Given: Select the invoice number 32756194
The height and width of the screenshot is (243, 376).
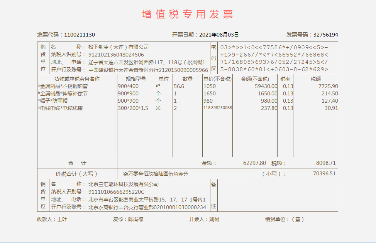Looking at the screenshot, I should 326,35.
